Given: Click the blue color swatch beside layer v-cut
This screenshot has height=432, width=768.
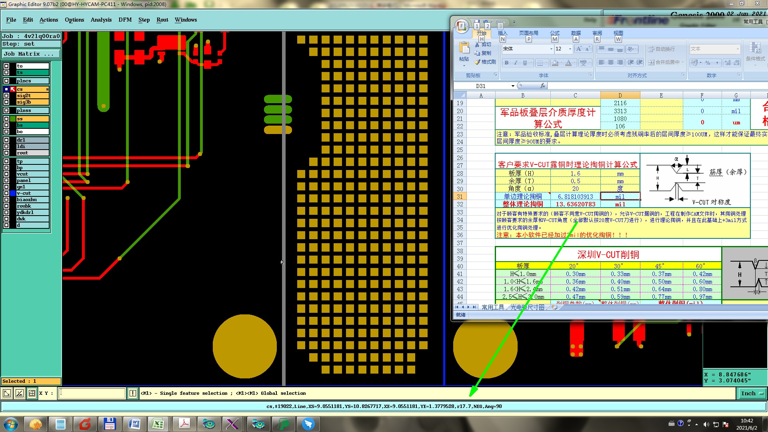Looking at the screenshot, I should (x=13, y=193).
